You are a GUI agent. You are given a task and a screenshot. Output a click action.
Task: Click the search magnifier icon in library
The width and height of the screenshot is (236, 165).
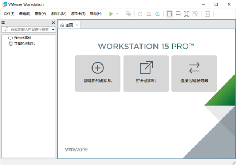[7, 29]
